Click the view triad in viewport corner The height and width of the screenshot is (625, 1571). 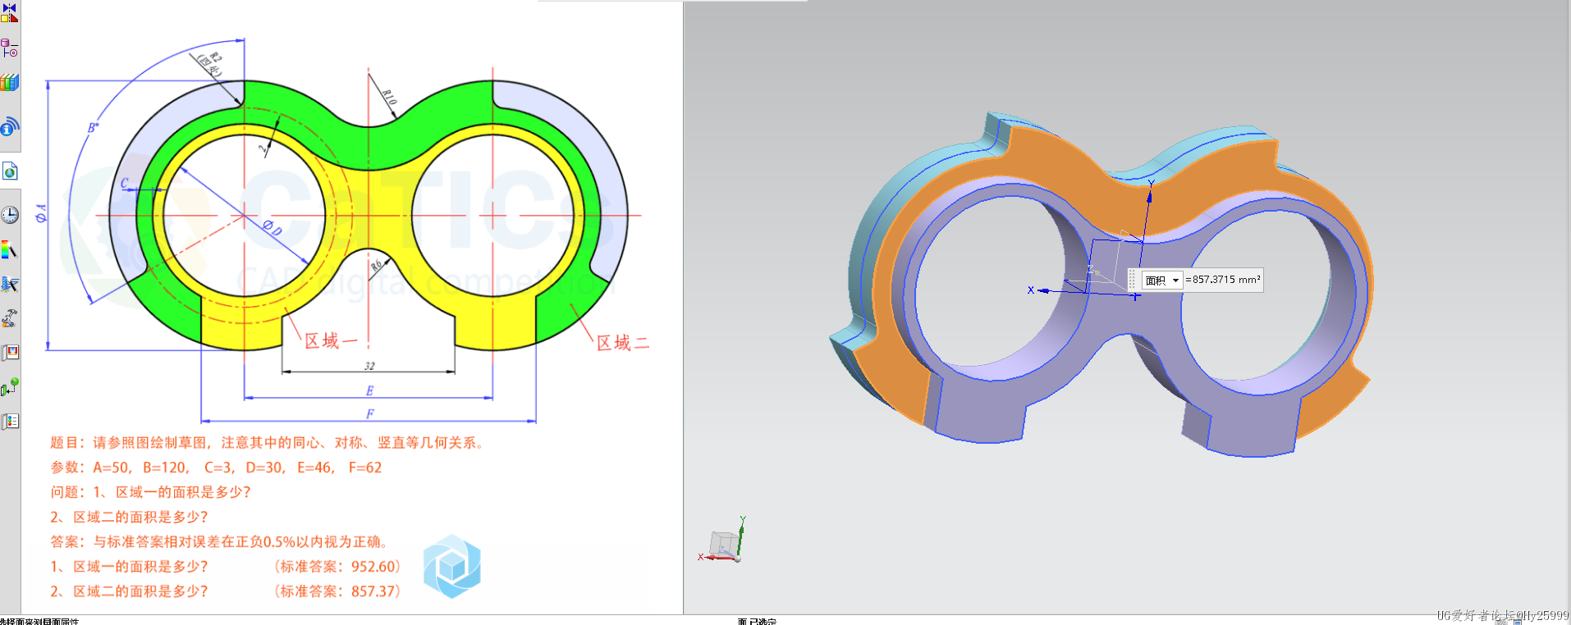coord(723,541)
